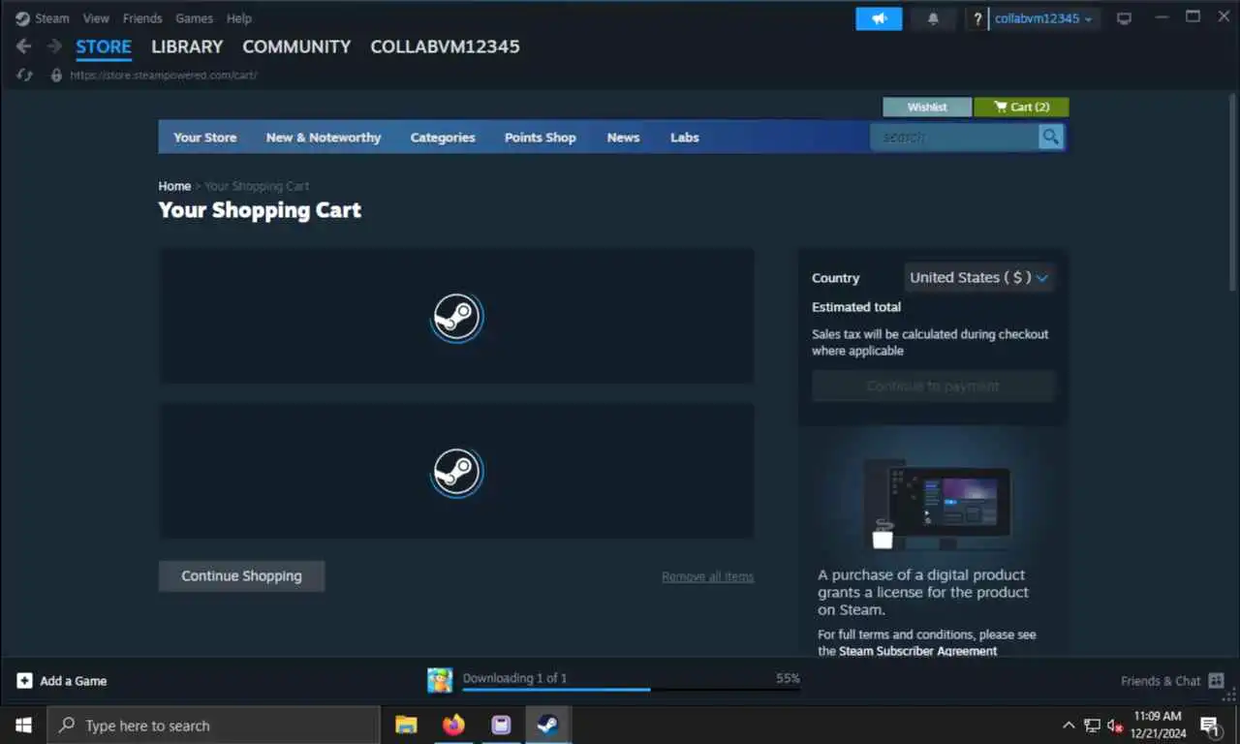Open the United States ($) country dropdown

[978, 277]
